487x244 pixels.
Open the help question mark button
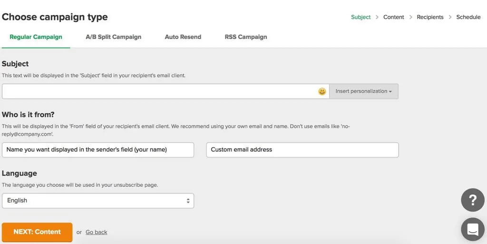click(x=472, y=200)
